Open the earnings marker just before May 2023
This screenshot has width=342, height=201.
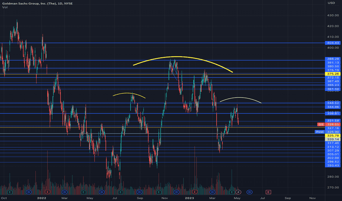click(232, 192)
